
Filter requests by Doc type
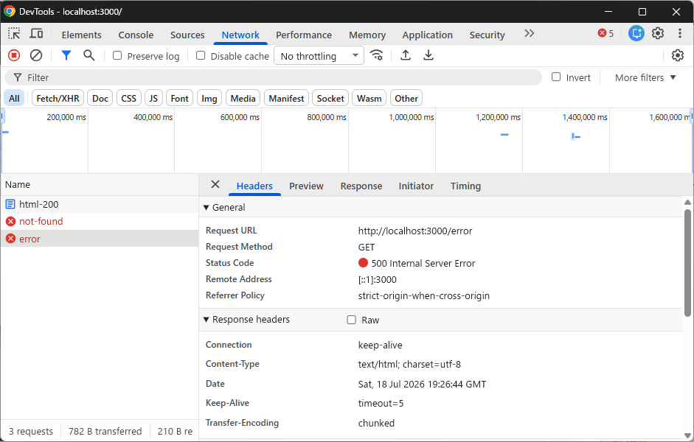100,98
